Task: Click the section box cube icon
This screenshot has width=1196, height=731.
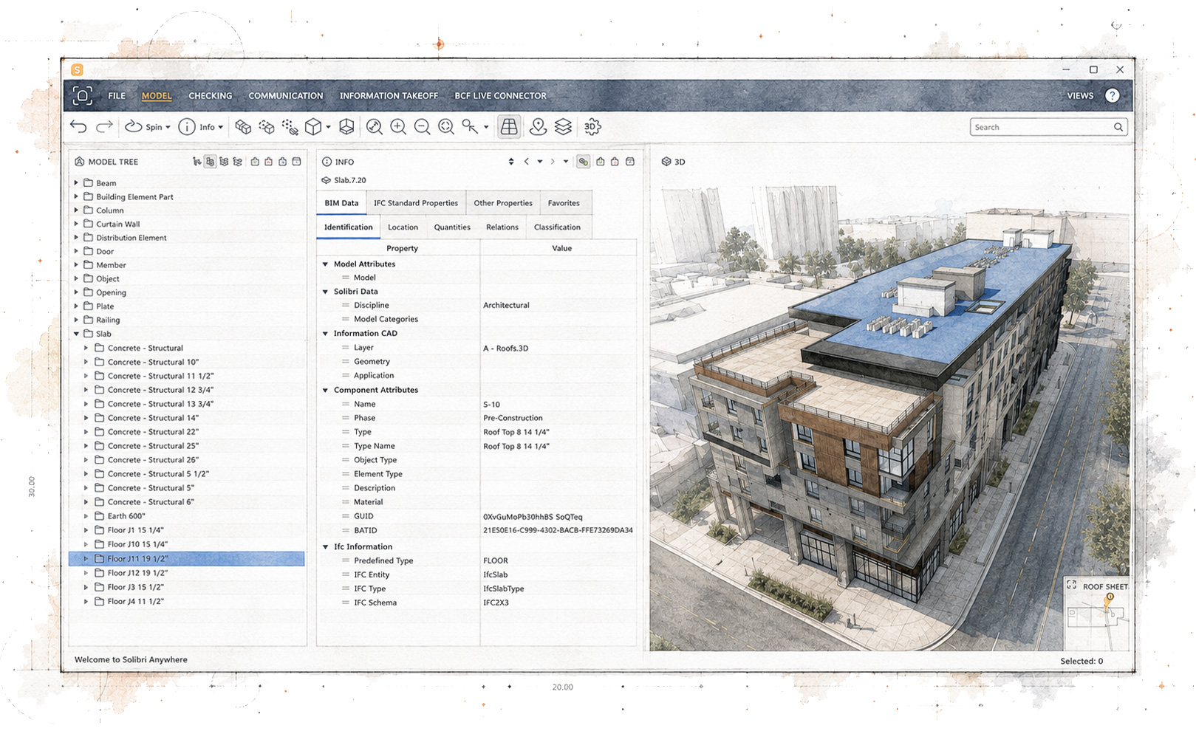Action: click(x=346, y=127)
